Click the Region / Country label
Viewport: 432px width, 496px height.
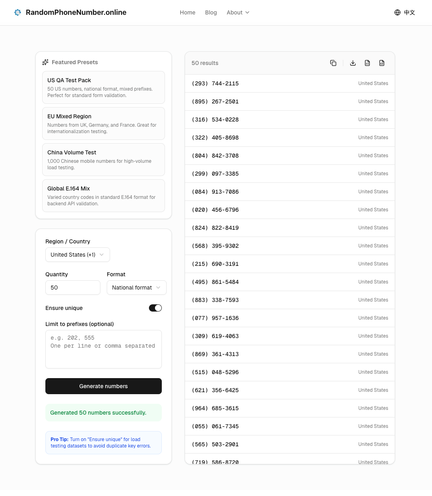click(x=67, y=241)
